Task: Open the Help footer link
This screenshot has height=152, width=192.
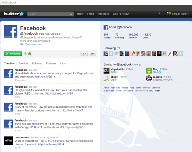Action: pos(113,88)
